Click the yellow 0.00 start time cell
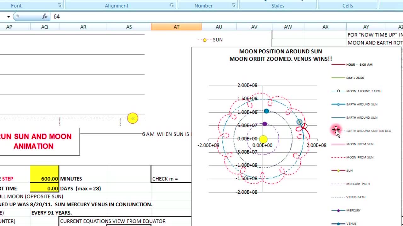This screenshot has height=226, width=403. (x=45, y=188)
